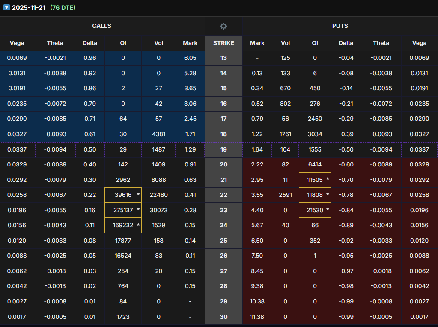Open the options chain gear settings
The image size is (438, 327).
click(x=223, y=26)
